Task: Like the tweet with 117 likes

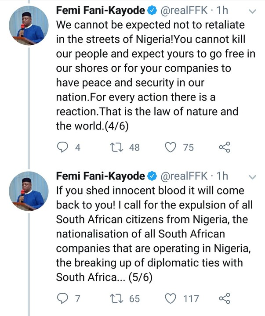Action: tap(171, 298)
